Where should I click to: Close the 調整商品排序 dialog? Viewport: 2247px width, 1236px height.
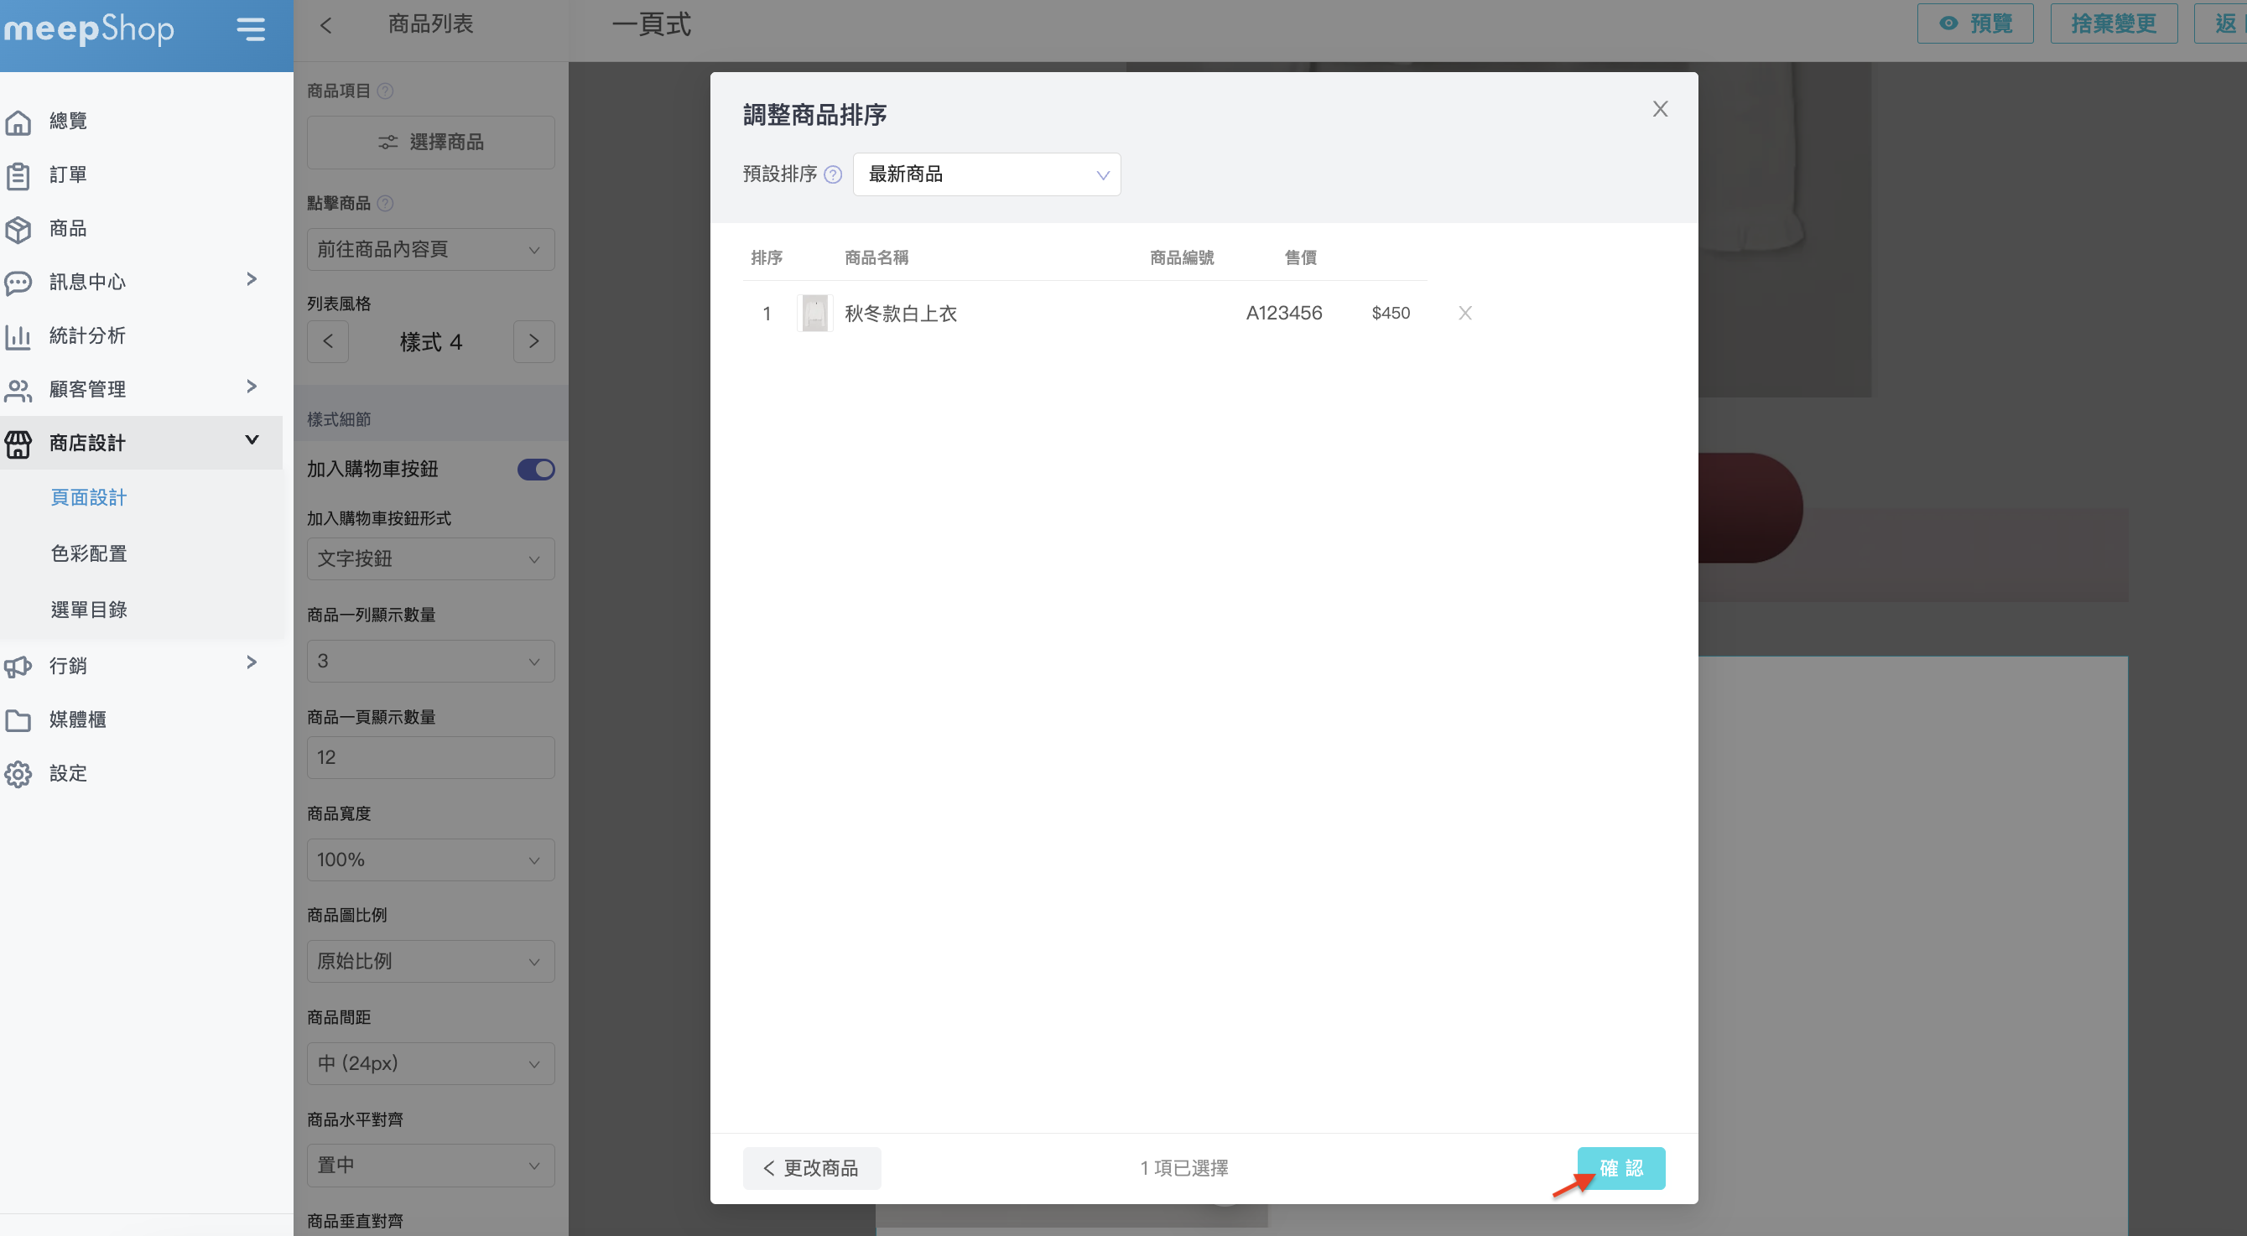pyautogui.click(x=1659, y=109)
